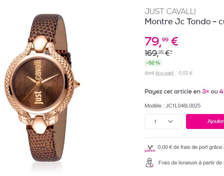Choose the 3× payment option
The width and height of the screenshot is (224, 176).
pyautogui.click(x=205, y=91)
